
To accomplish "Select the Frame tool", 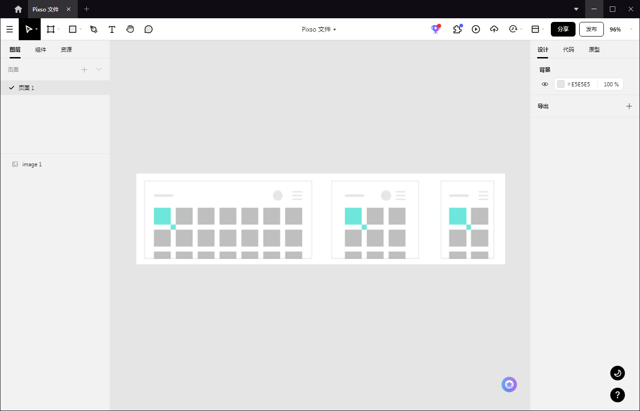I will [x=51, y=29].
